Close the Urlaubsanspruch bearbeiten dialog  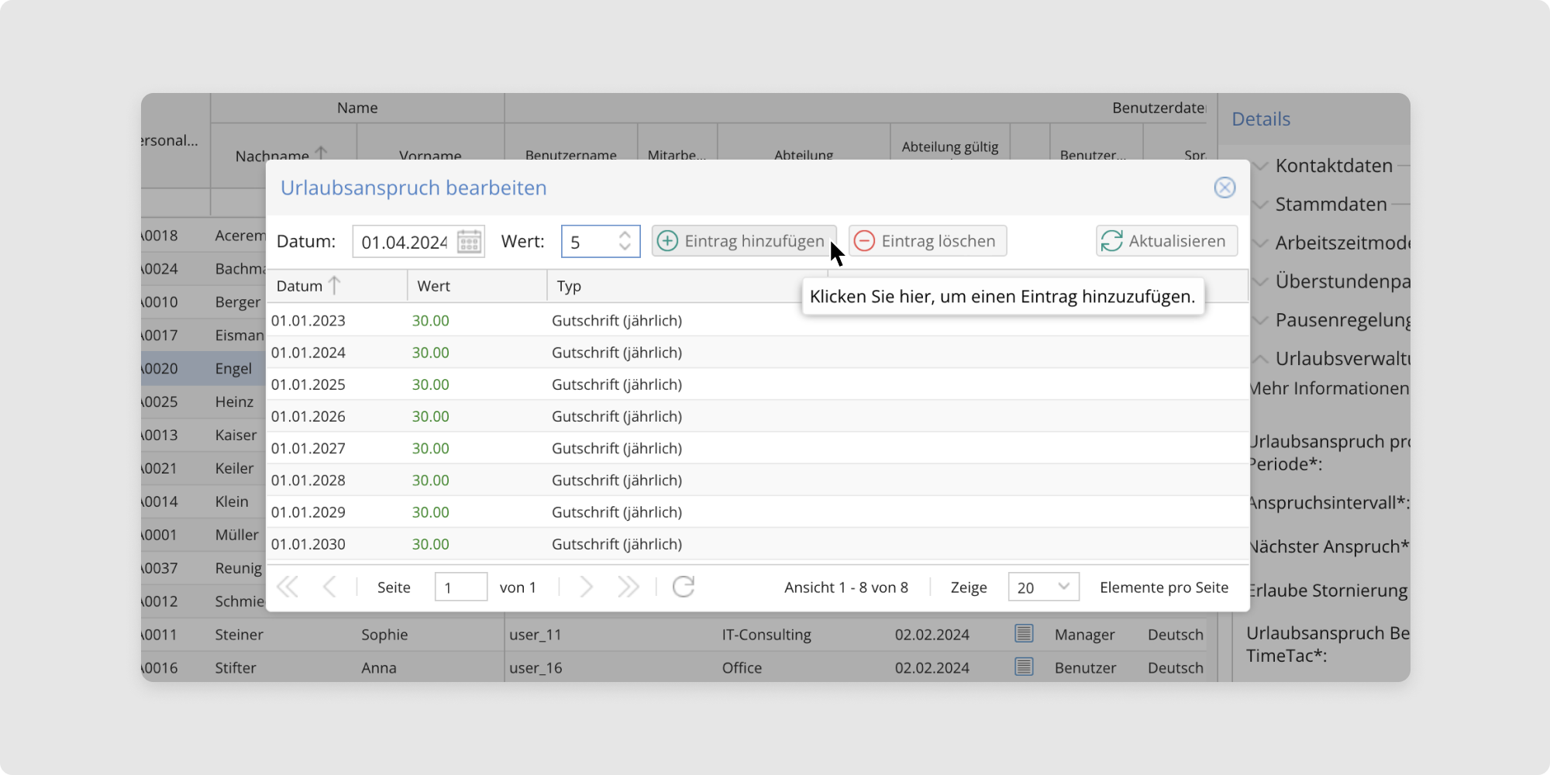pyautogui.click(x=1224, y=188)
